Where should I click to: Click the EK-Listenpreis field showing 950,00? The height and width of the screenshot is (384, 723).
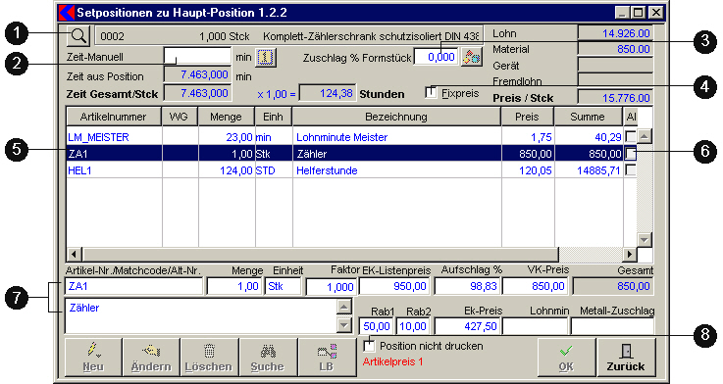[394, 286]
